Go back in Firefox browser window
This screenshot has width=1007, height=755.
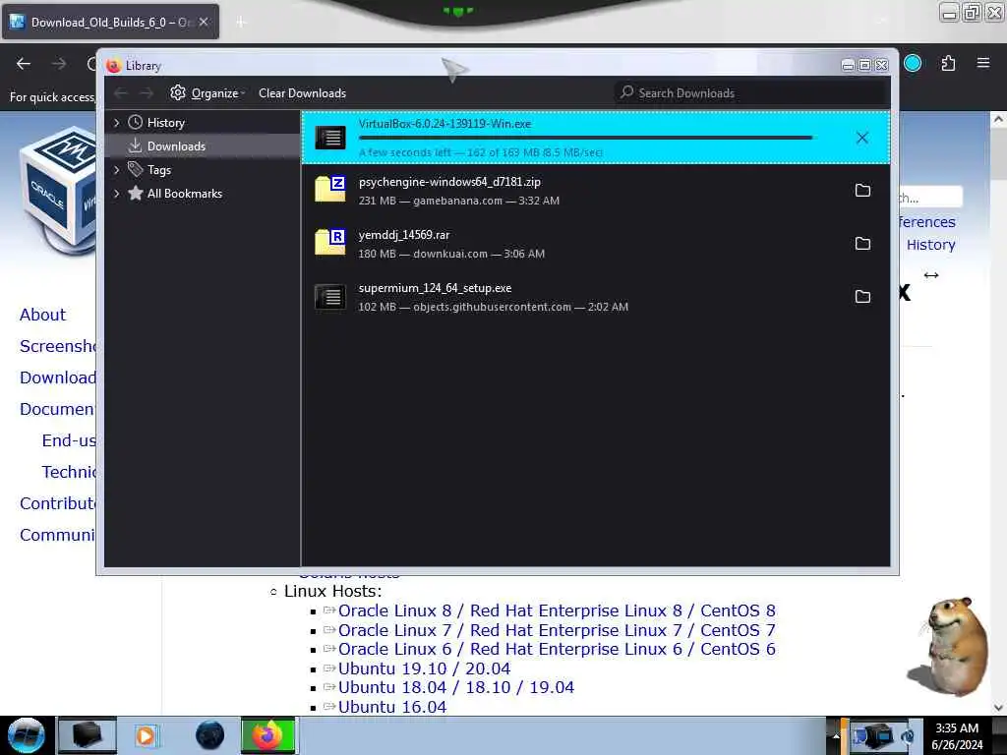click(x=24, y=64)
